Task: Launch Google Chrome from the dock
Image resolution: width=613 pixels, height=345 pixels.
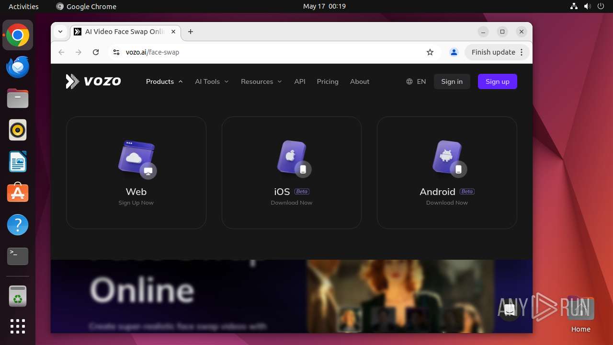Action: pyautogui.click(x=18, y=35)
